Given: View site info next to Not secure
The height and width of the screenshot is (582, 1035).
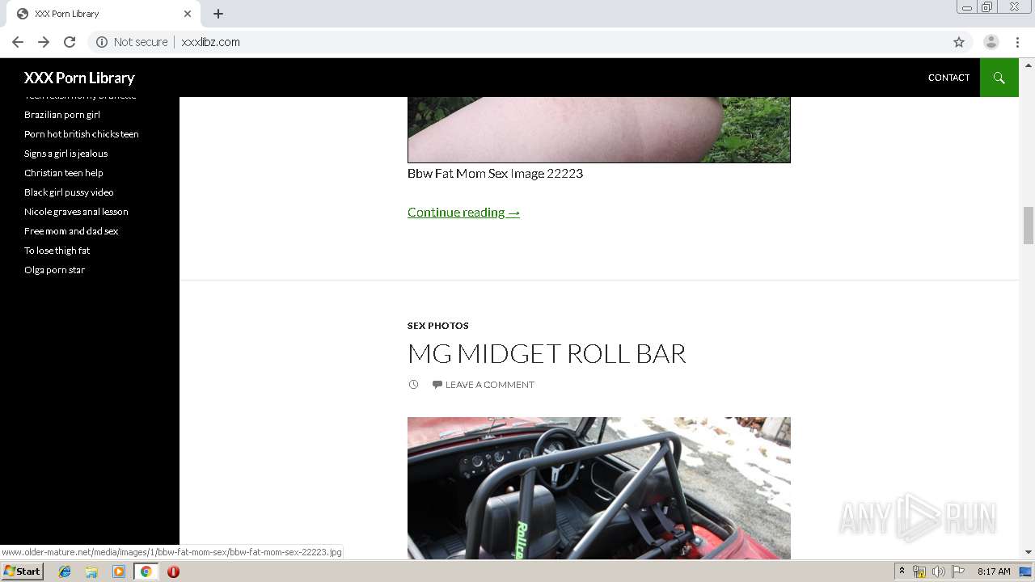Looking at the screenshot, I should 102,42.
